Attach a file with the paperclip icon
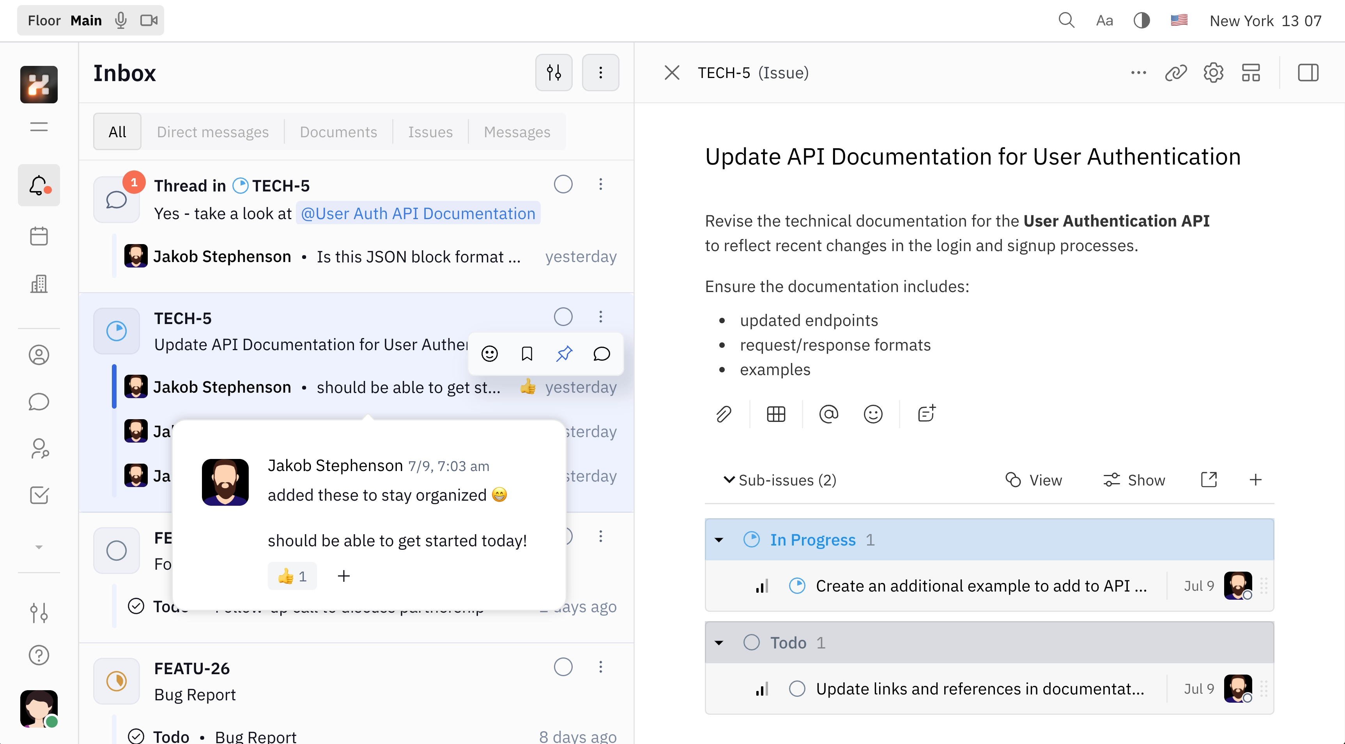The image size is (1345, 744). click(724, 414)
